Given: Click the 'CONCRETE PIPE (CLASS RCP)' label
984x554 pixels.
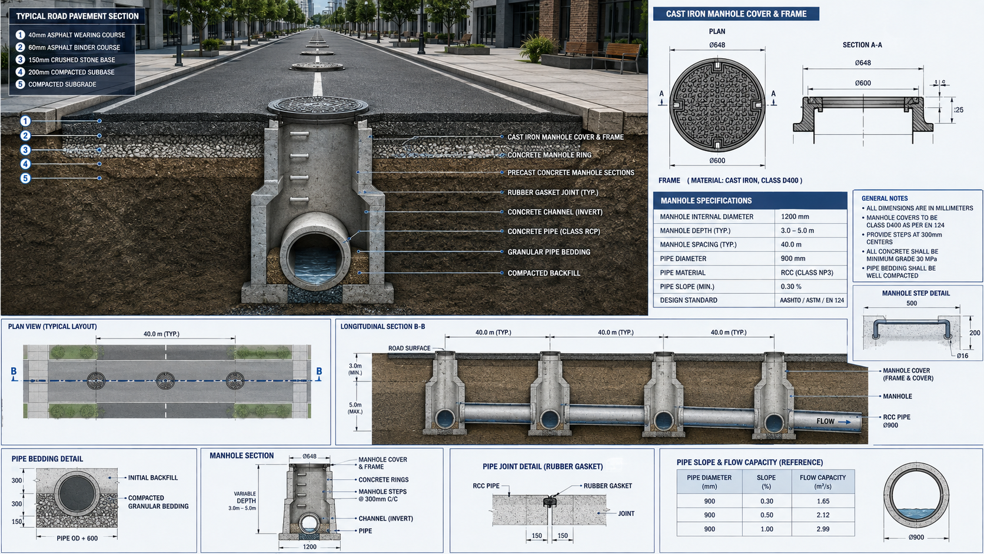Looking at the screenshot, I should [554, 231].
